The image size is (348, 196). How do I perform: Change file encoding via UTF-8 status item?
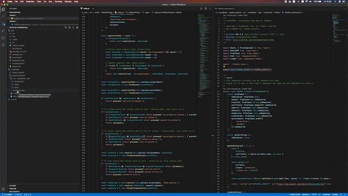pyautogui.click(x=314, y=194)
